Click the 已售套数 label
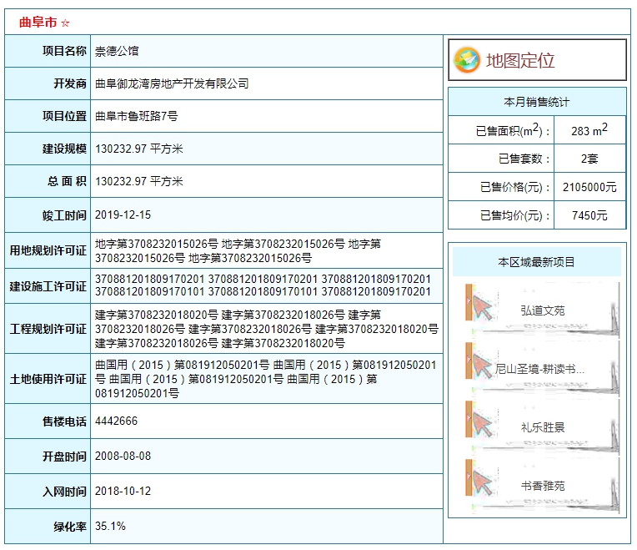Viewport: 637px width, 550px height. [x=524, y=159]
